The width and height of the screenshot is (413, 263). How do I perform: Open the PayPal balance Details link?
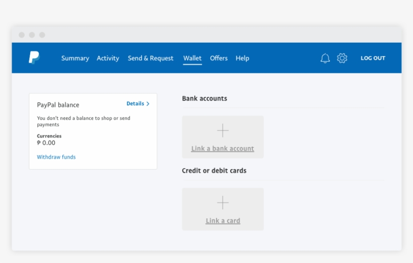tap(135, 103)
